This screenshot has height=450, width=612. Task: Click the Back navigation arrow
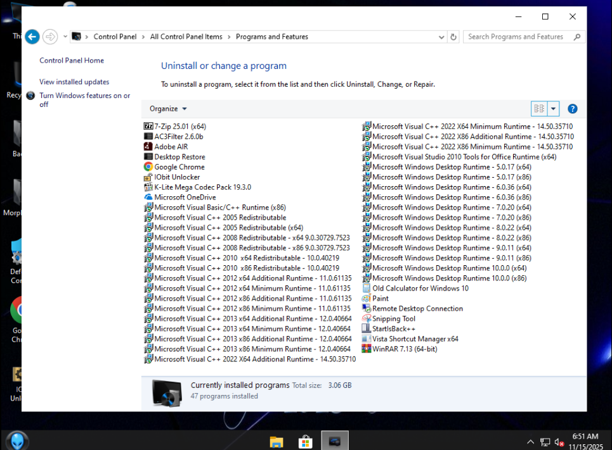(32, 37)
